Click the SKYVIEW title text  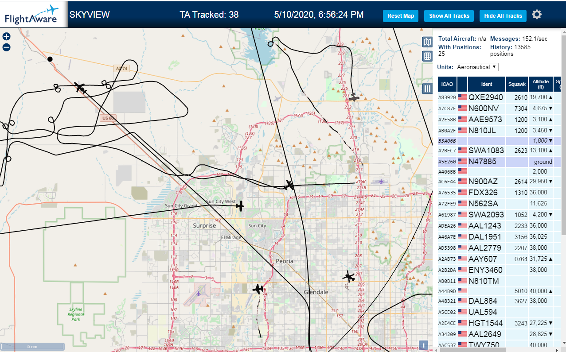tap(90, 15)
